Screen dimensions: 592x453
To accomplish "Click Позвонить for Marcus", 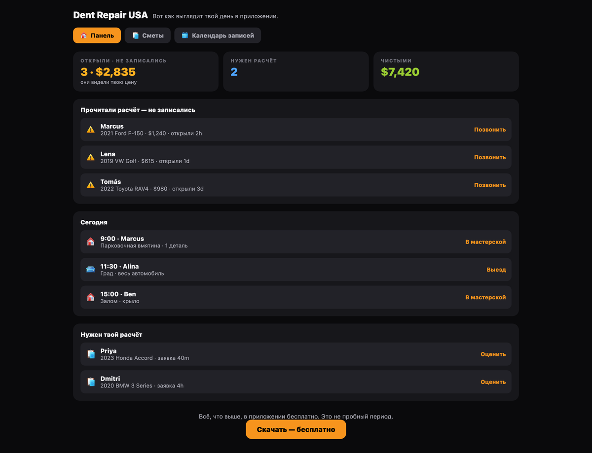I will click(490, 130).
